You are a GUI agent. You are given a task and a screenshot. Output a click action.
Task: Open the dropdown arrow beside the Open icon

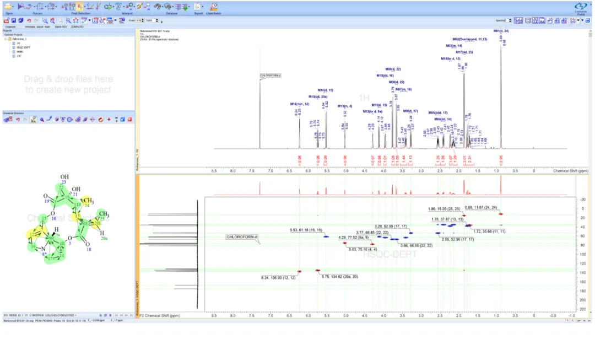13,7
